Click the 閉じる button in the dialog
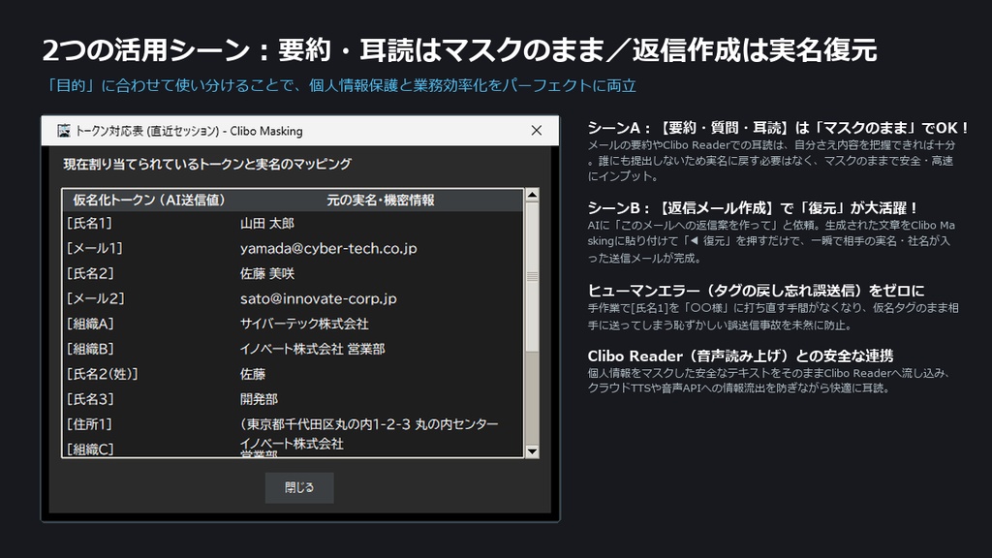The height and width of the screenshot is (558, 992). (299, 488)
